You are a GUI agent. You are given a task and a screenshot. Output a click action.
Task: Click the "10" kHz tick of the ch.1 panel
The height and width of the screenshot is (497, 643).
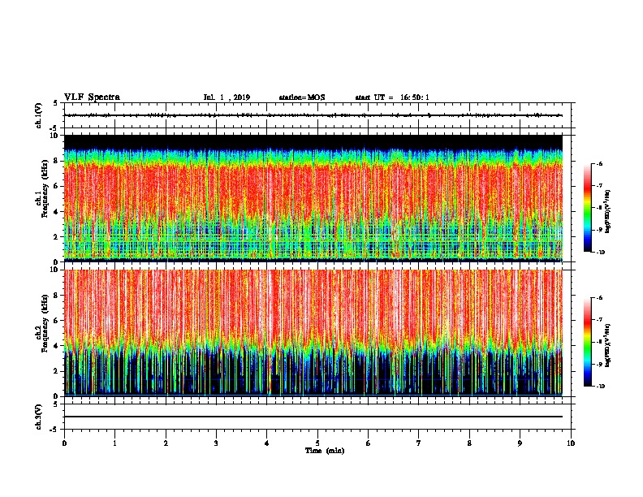54,136
